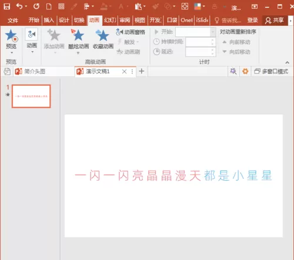The image size is (294, 260).
Task: Click the grid table icon in quick access
Action: click(x=61, y=6)
